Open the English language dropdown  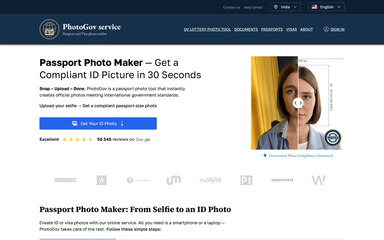click(x=326, y=7)
